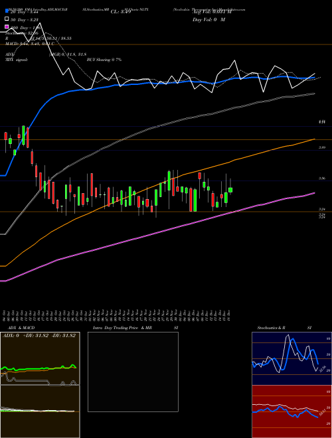Click the white 50 Day EMA legend swatch
The width and height of the screenshot is (332, 438).
(7, 19)
